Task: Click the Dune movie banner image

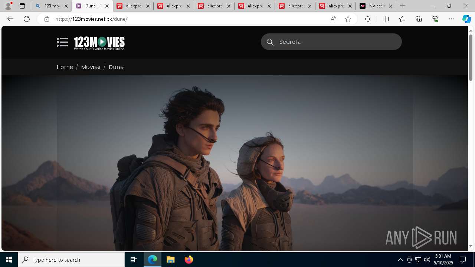Action: 235,163
